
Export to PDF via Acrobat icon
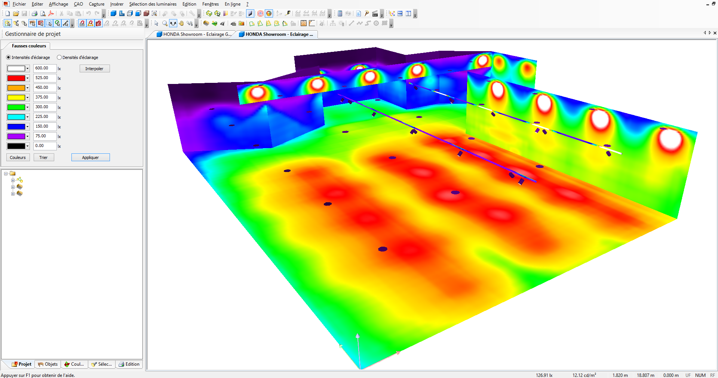(51, 13)
